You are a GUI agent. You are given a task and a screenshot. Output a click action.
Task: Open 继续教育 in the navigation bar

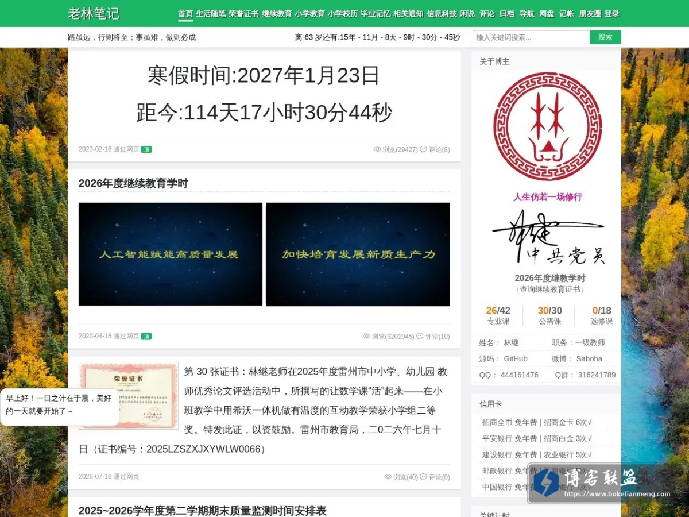coord(277,14)
